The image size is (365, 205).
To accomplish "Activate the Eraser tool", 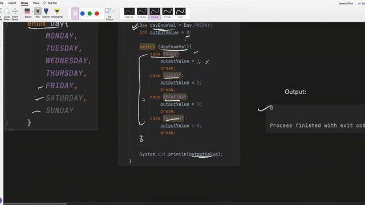I will 28,13.
